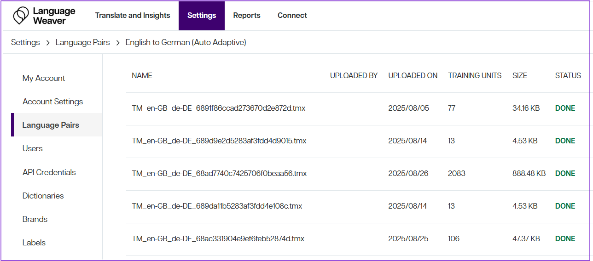Image resolution: width=593 pixels, height=261 pixels.
Task: Select Users in the sidebar
Action: tap(32, 148)
